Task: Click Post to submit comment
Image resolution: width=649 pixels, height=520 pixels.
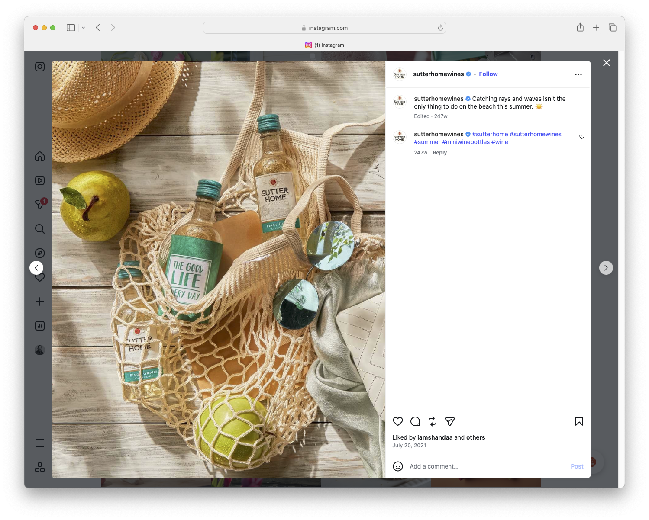Action: (577, 466)
